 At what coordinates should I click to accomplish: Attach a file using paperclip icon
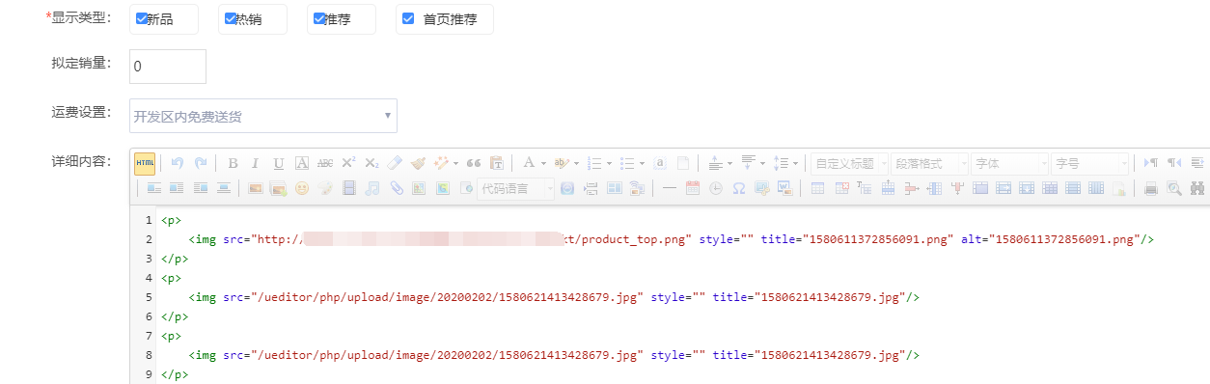click(397, 188)
